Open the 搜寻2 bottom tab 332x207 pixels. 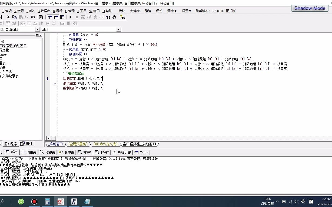point(102,152)
